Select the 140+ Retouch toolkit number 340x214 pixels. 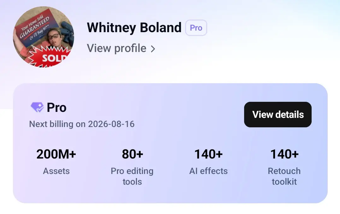[284, 154]
